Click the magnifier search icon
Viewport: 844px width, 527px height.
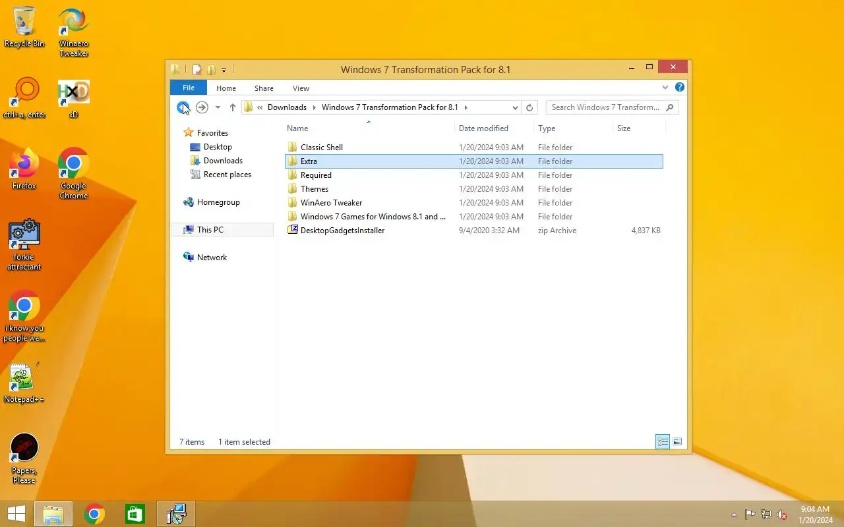coord(670,107)
